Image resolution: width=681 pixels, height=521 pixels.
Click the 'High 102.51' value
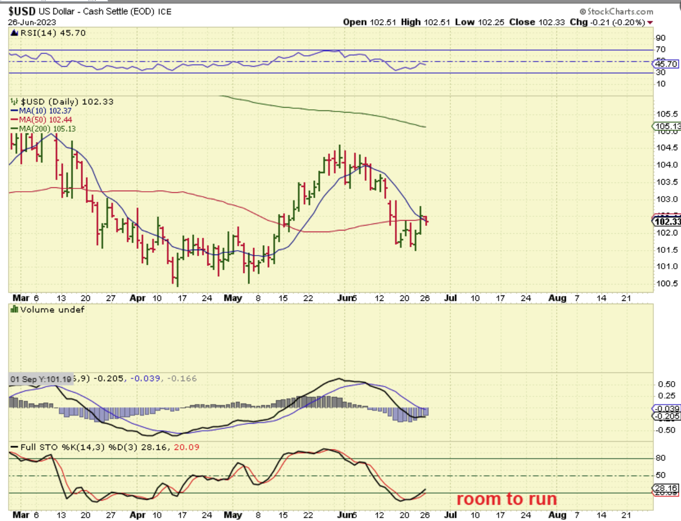tap(426, 22)
